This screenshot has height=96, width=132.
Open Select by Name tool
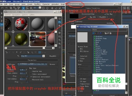click(x=27, y=8)
